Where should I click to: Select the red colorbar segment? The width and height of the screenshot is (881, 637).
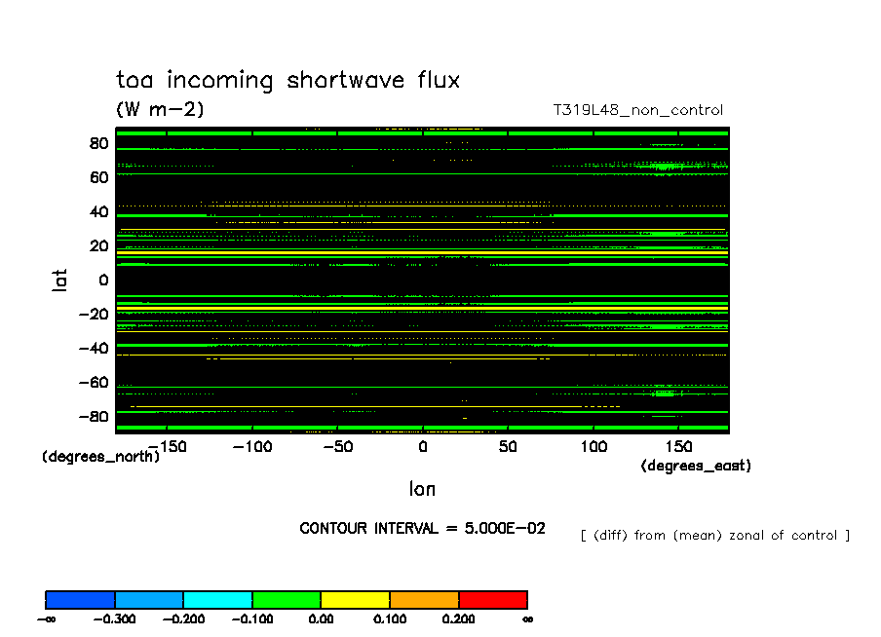click(x=493, y=599)
